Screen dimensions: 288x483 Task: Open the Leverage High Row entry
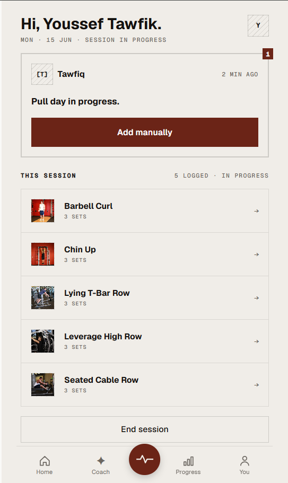[145, 341]
